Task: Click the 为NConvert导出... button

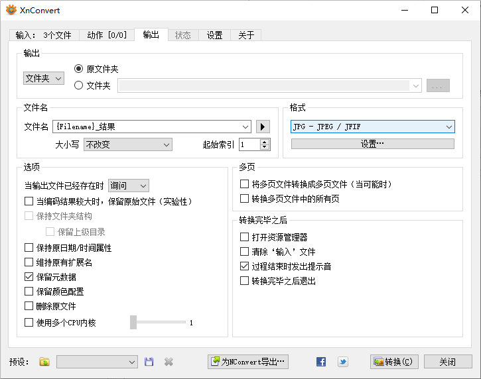Action: click(248, 362)
